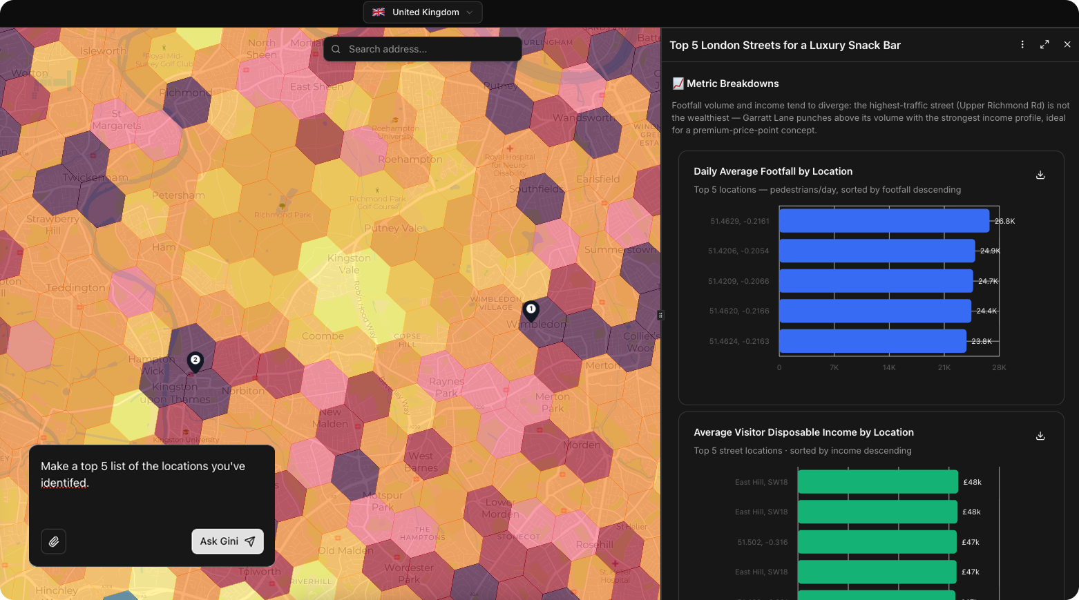Click the UK flag icon in country selector

[x=379, y=12]
